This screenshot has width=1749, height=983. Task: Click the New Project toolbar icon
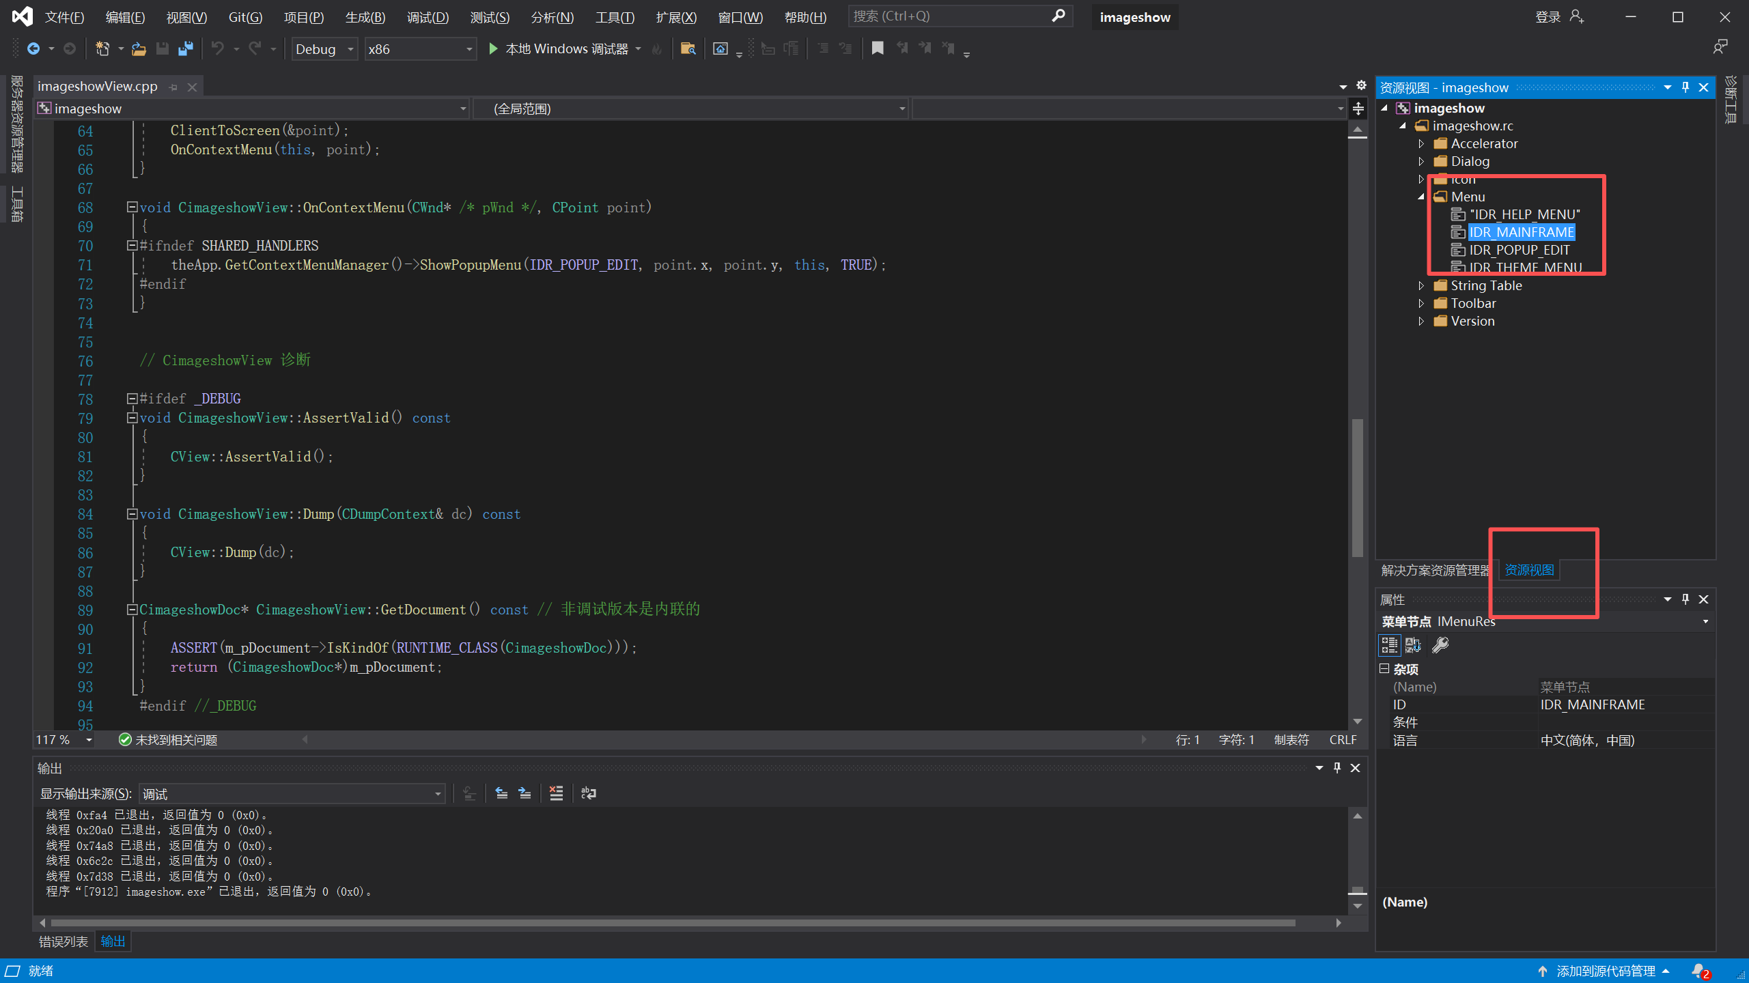[102, 48]
